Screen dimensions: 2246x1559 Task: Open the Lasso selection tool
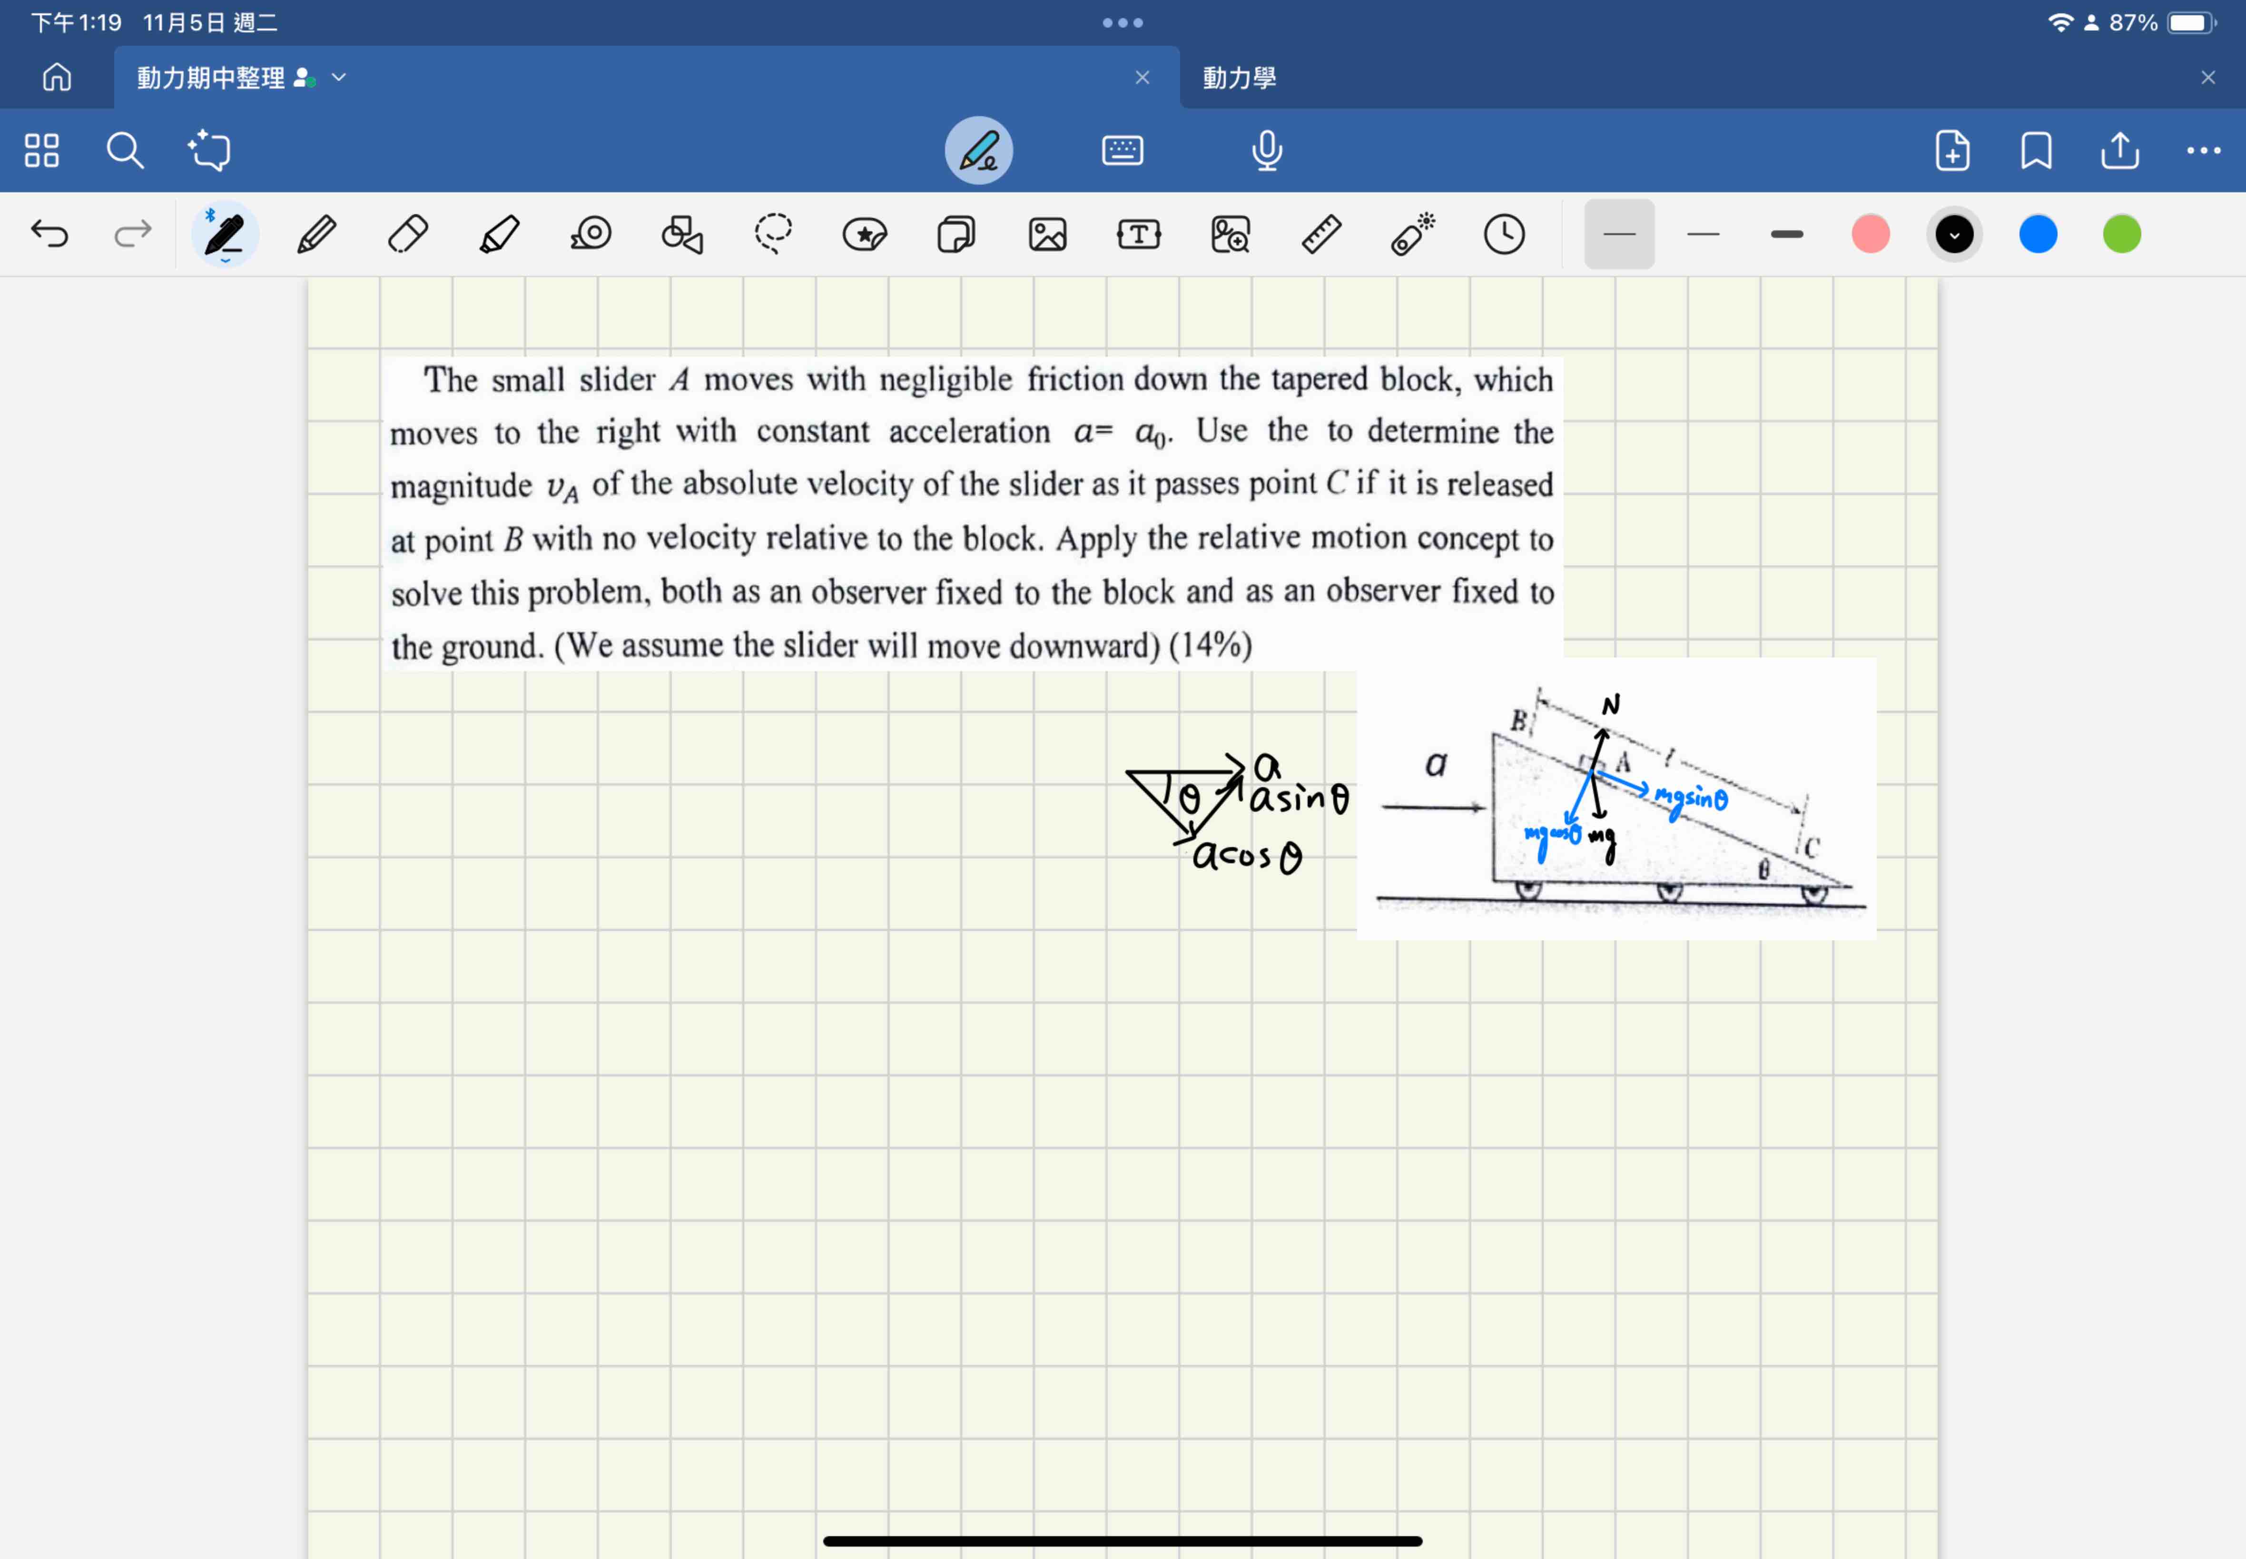(771, 234)
